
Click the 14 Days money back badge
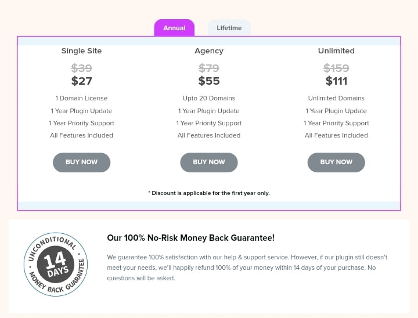point(56,265)
